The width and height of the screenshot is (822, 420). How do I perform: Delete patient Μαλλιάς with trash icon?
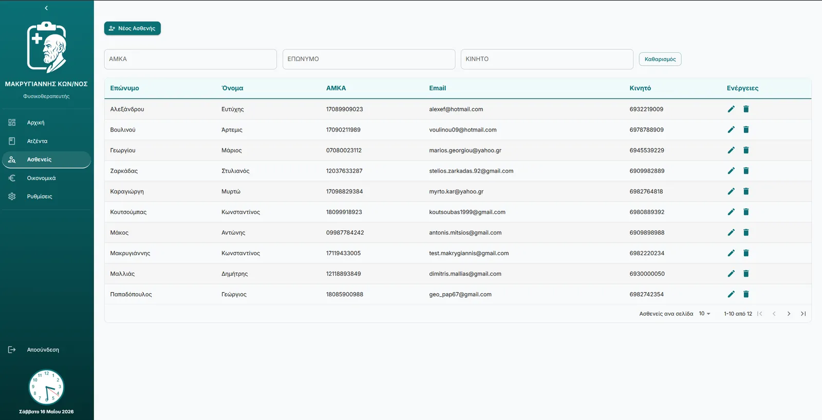[x=746, y=273]
